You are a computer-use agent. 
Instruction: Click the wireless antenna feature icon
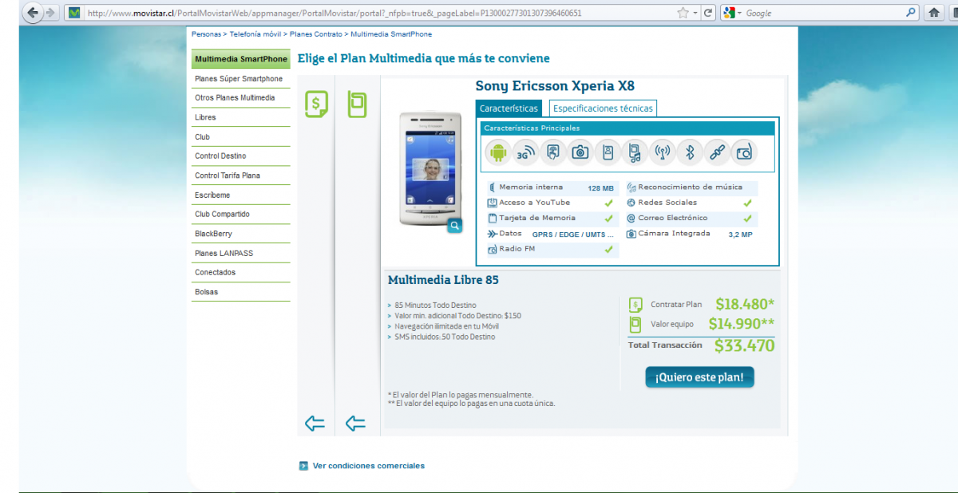coord(662,152)
